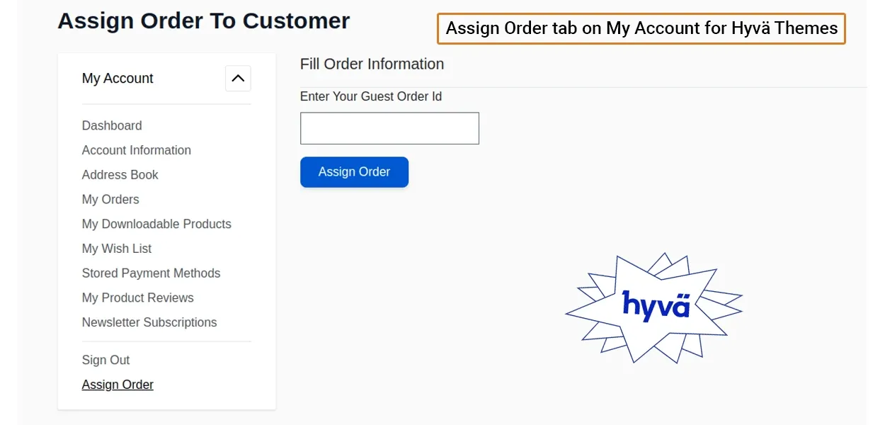Image resolution: width=885 pixels, height=425 pixels.
Task: Open Stored Payment Methods
Action: pyautogui.click(x=151, y=273)
